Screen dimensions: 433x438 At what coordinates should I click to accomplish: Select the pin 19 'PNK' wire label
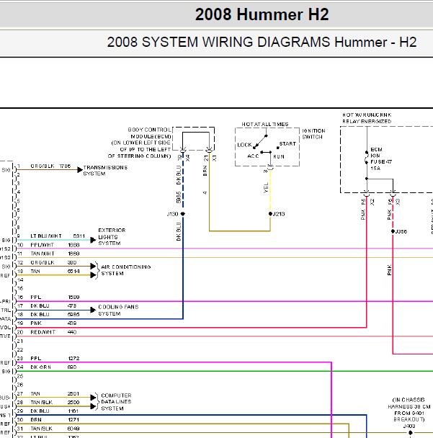(36, 323)
